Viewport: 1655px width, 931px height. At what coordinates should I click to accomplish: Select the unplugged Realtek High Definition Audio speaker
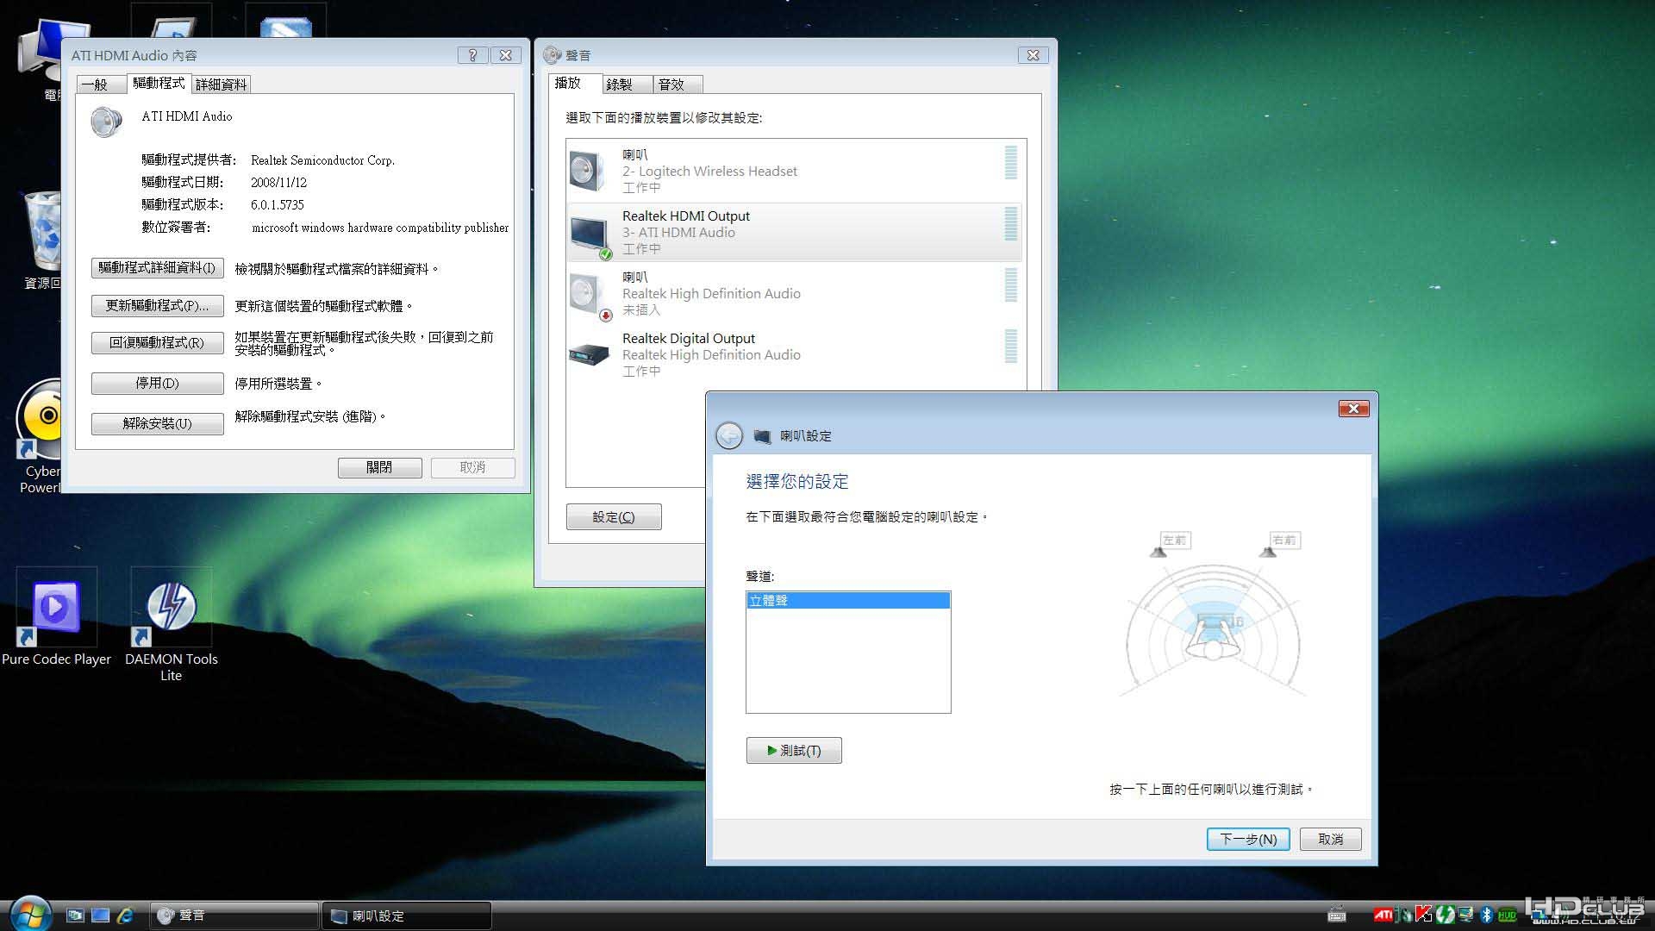coord(794,293)
